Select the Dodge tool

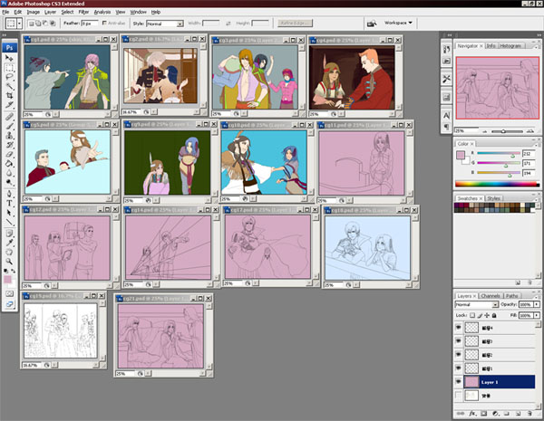pyautogui.click(x=9, y=182)
